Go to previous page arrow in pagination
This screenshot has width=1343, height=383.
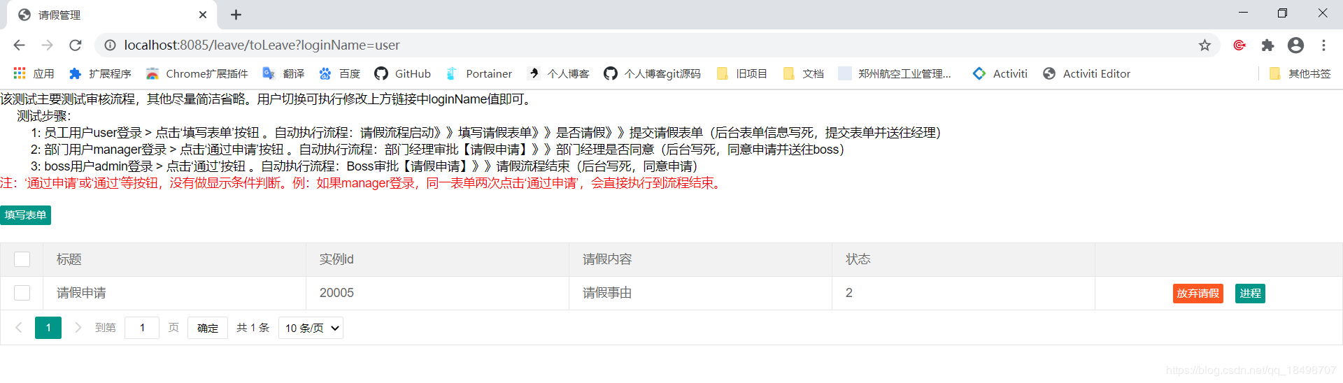19,328
